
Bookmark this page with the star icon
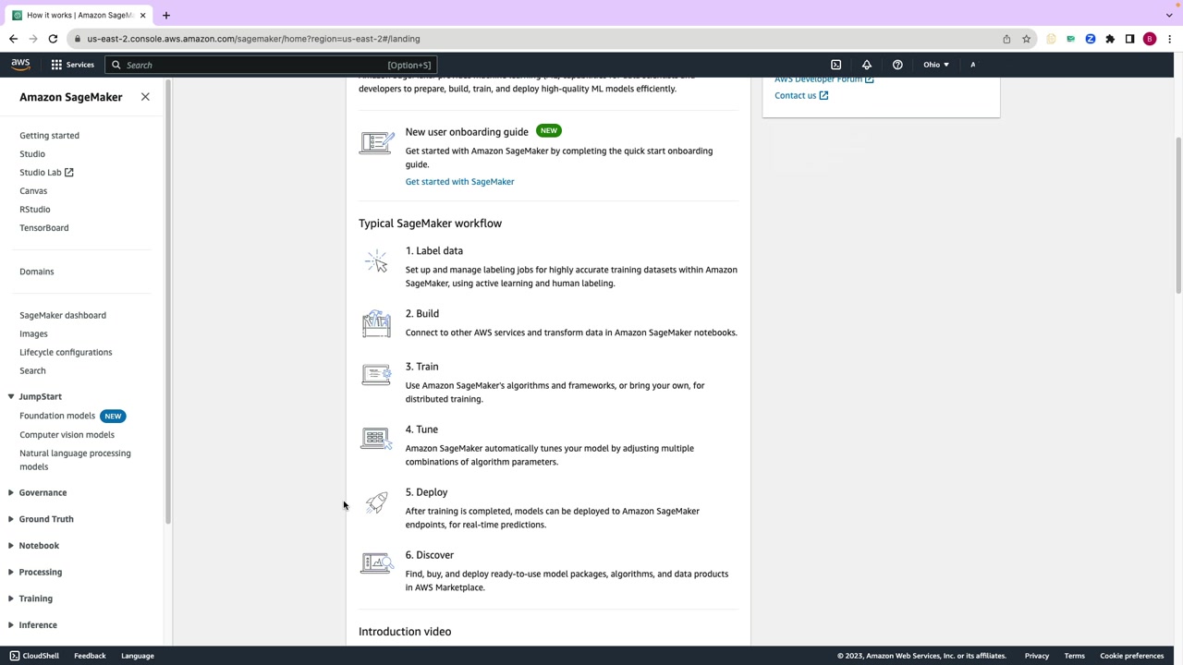pos(1026,39)
